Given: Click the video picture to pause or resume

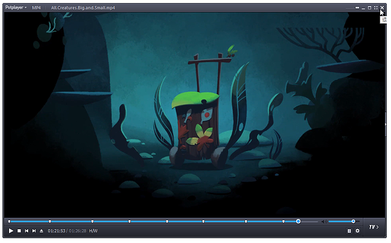Looking at the screenshot, I should point(195,115).
